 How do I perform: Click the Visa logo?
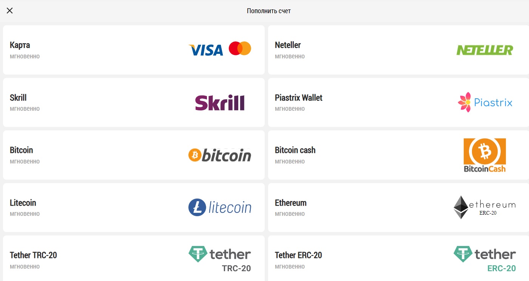point(206,50)
